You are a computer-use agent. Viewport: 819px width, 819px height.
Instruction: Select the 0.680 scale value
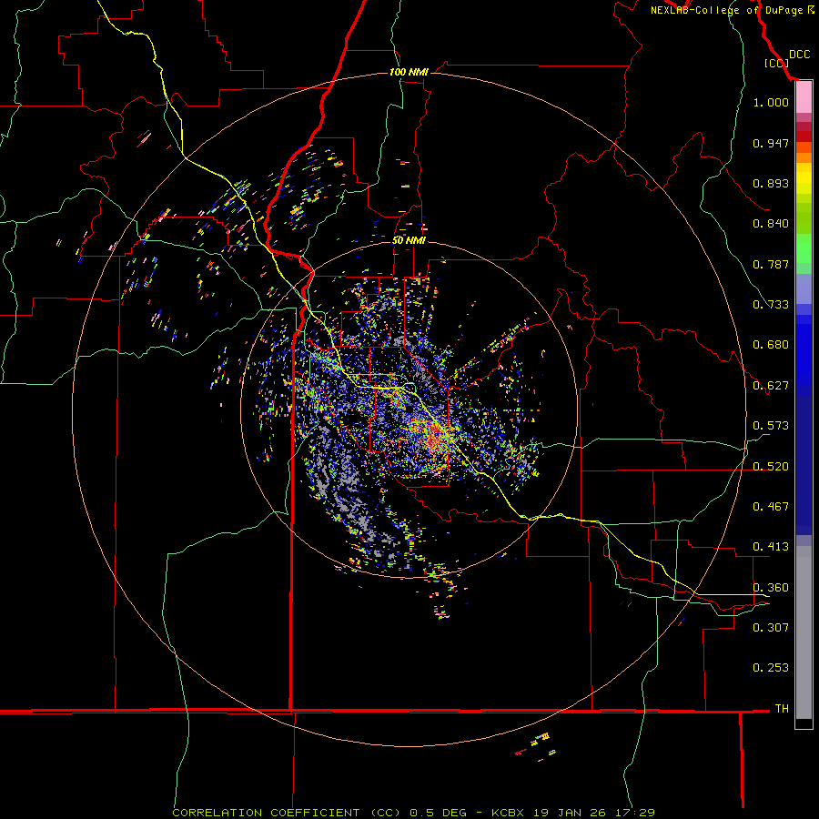click(x=771, y=345)
